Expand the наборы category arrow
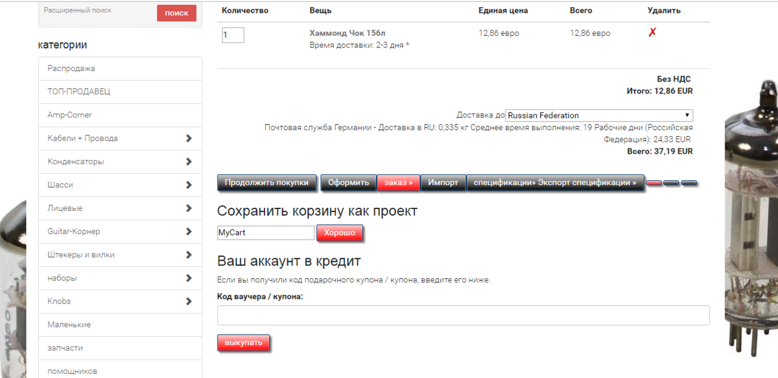 tap(189, 278)
